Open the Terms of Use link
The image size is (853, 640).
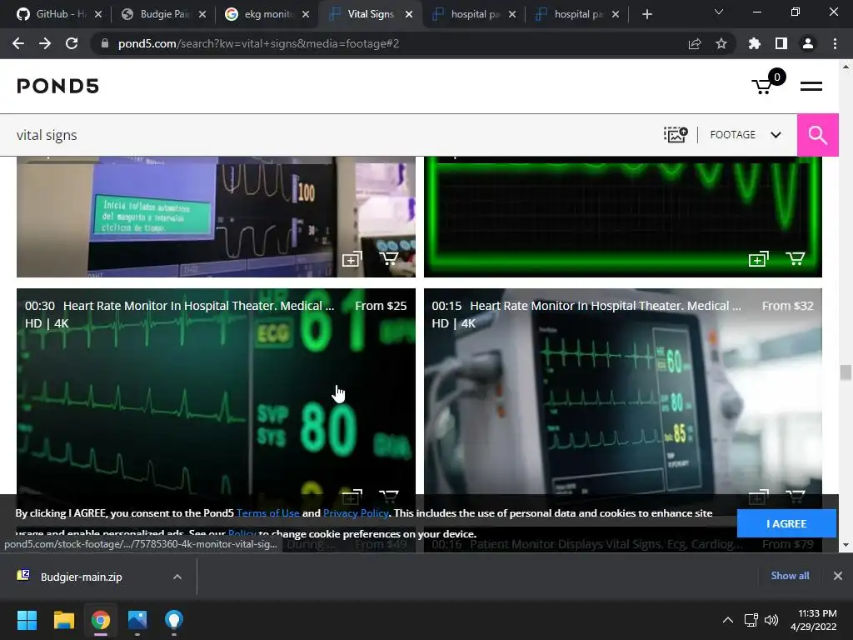click(267, 513)
